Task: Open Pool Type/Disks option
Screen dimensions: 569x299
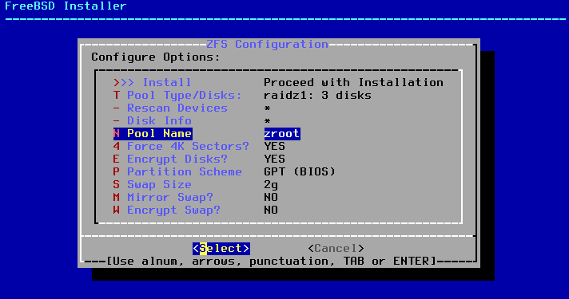Action: [x=177, y=95]
